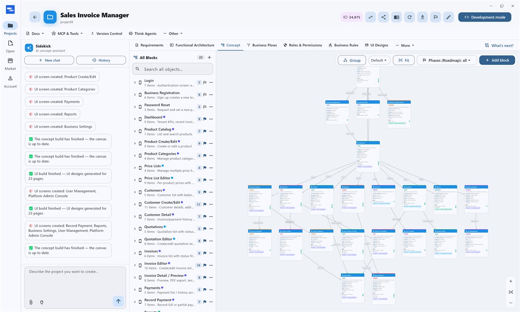Image resolution: width=520 pixels, height=312 pixels.
Task: Open the Phases (Roadmap) filter dropdown
Action: point(447,60)
